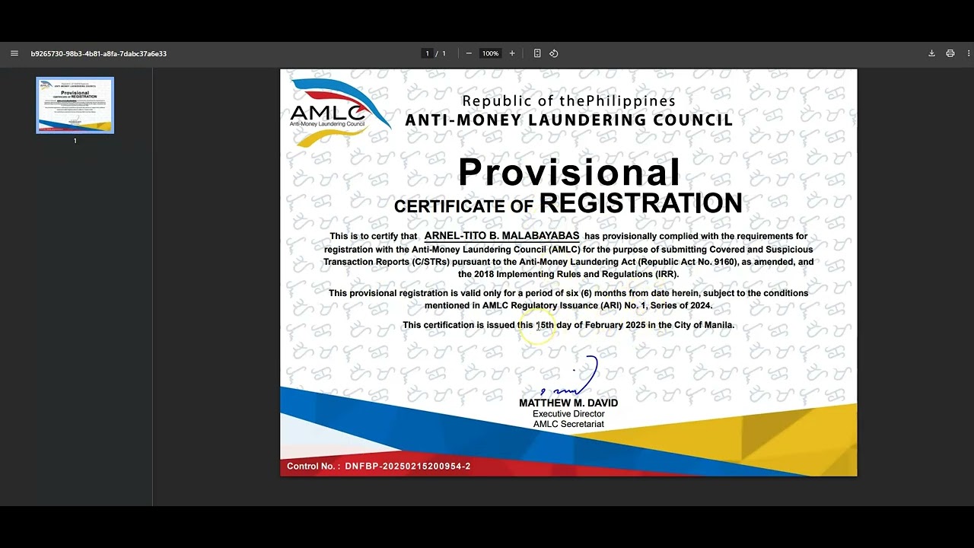
Task: Click the PDF file name title
Action: coord(99,53)
